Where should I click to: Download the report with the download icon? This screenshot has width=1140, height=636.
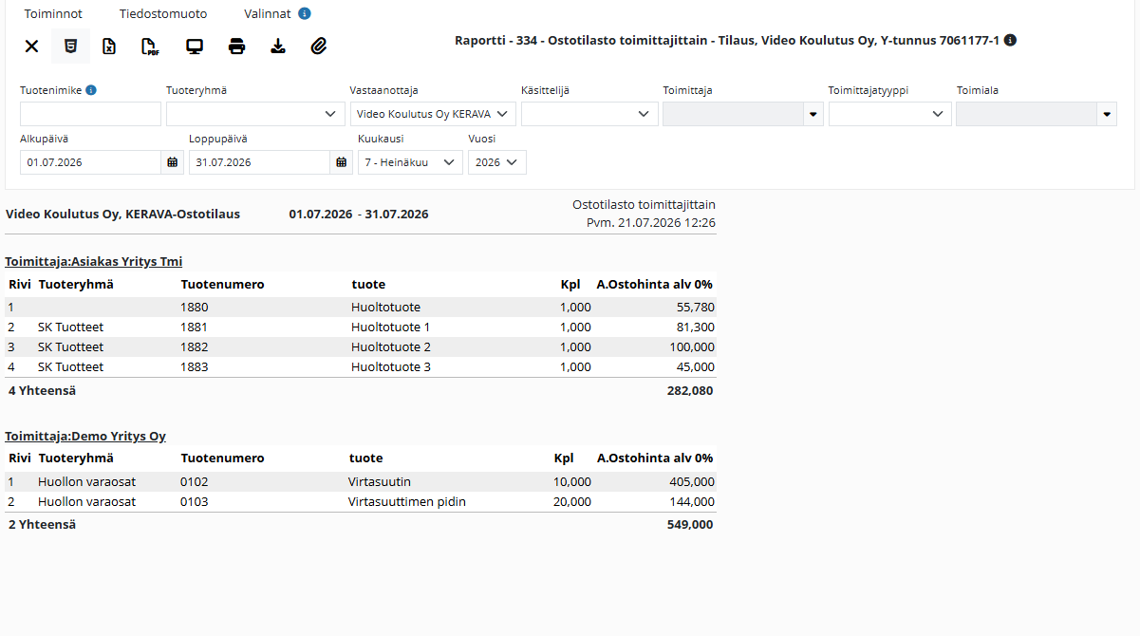pos(278,46)
